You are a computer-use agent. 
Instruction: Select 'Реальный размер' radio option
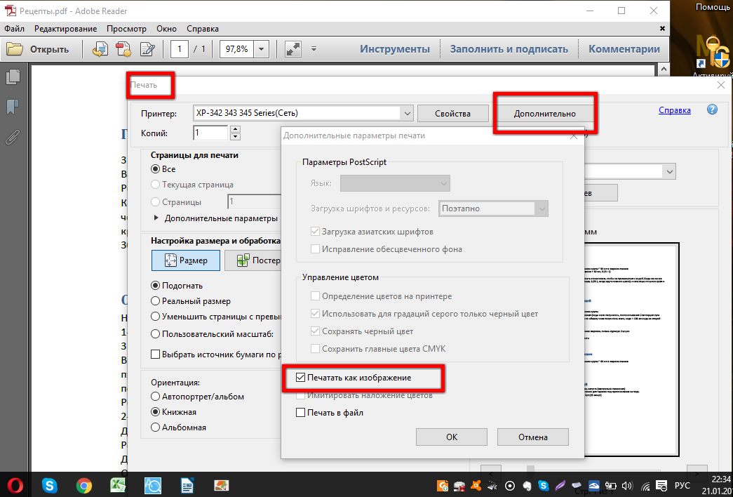155,301
